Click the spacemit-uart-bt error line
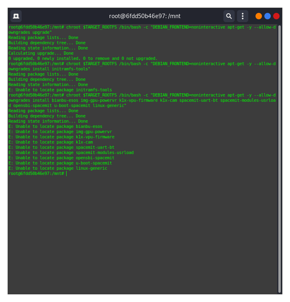 (x=61, y=147)
